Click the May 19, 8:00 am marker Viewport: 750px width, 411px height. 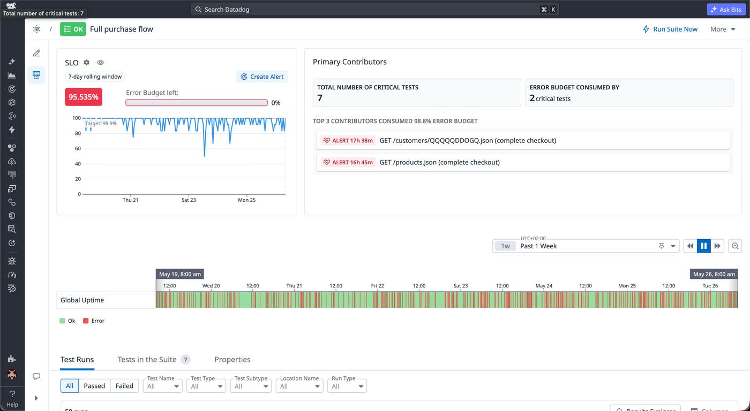point(180,274)
